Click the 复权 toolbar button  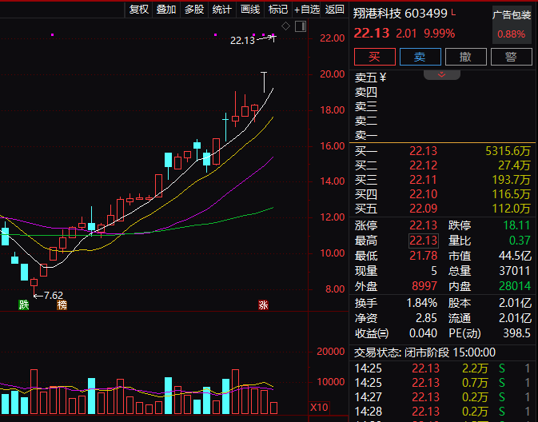click(138, 10)
